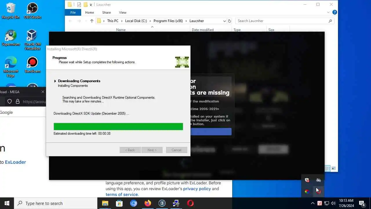
Task: Expand the hidden system tray icons chevron
Action: pyautogui.click(x=312, y=203)
